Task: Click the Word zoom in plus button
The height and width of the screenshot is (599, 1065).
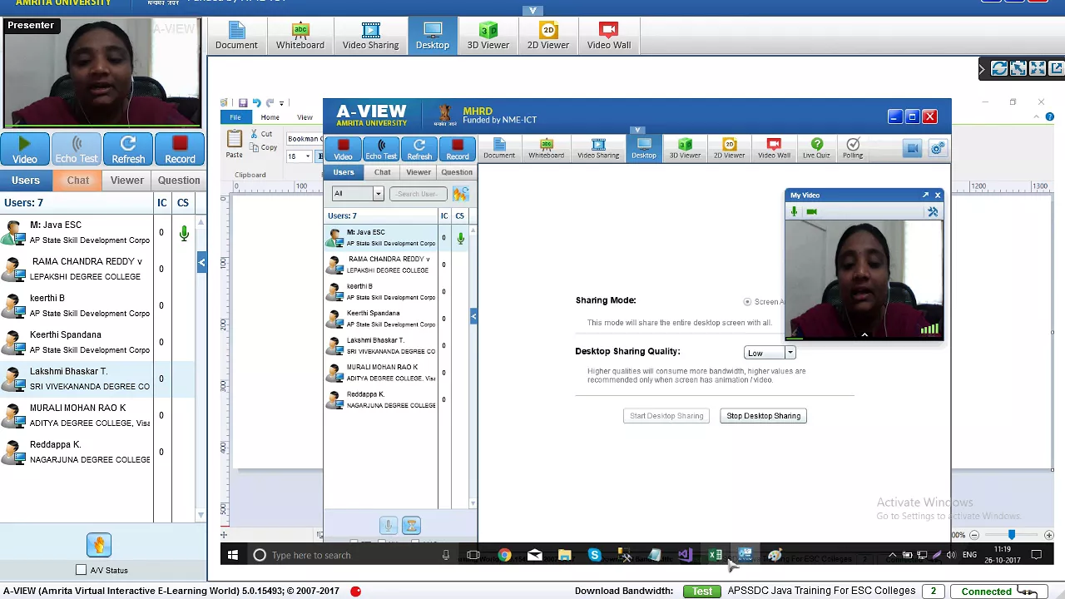Action: (1048, 535)
